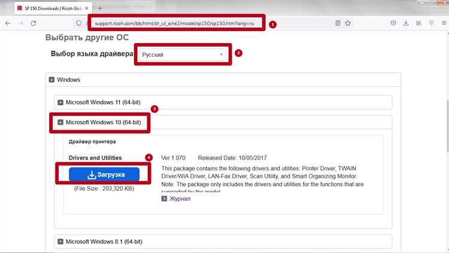Image resolution: width=449 pixels, height=253 pixels.
Task: Open the Firefox hamburger menu
Action: (444, 23)
